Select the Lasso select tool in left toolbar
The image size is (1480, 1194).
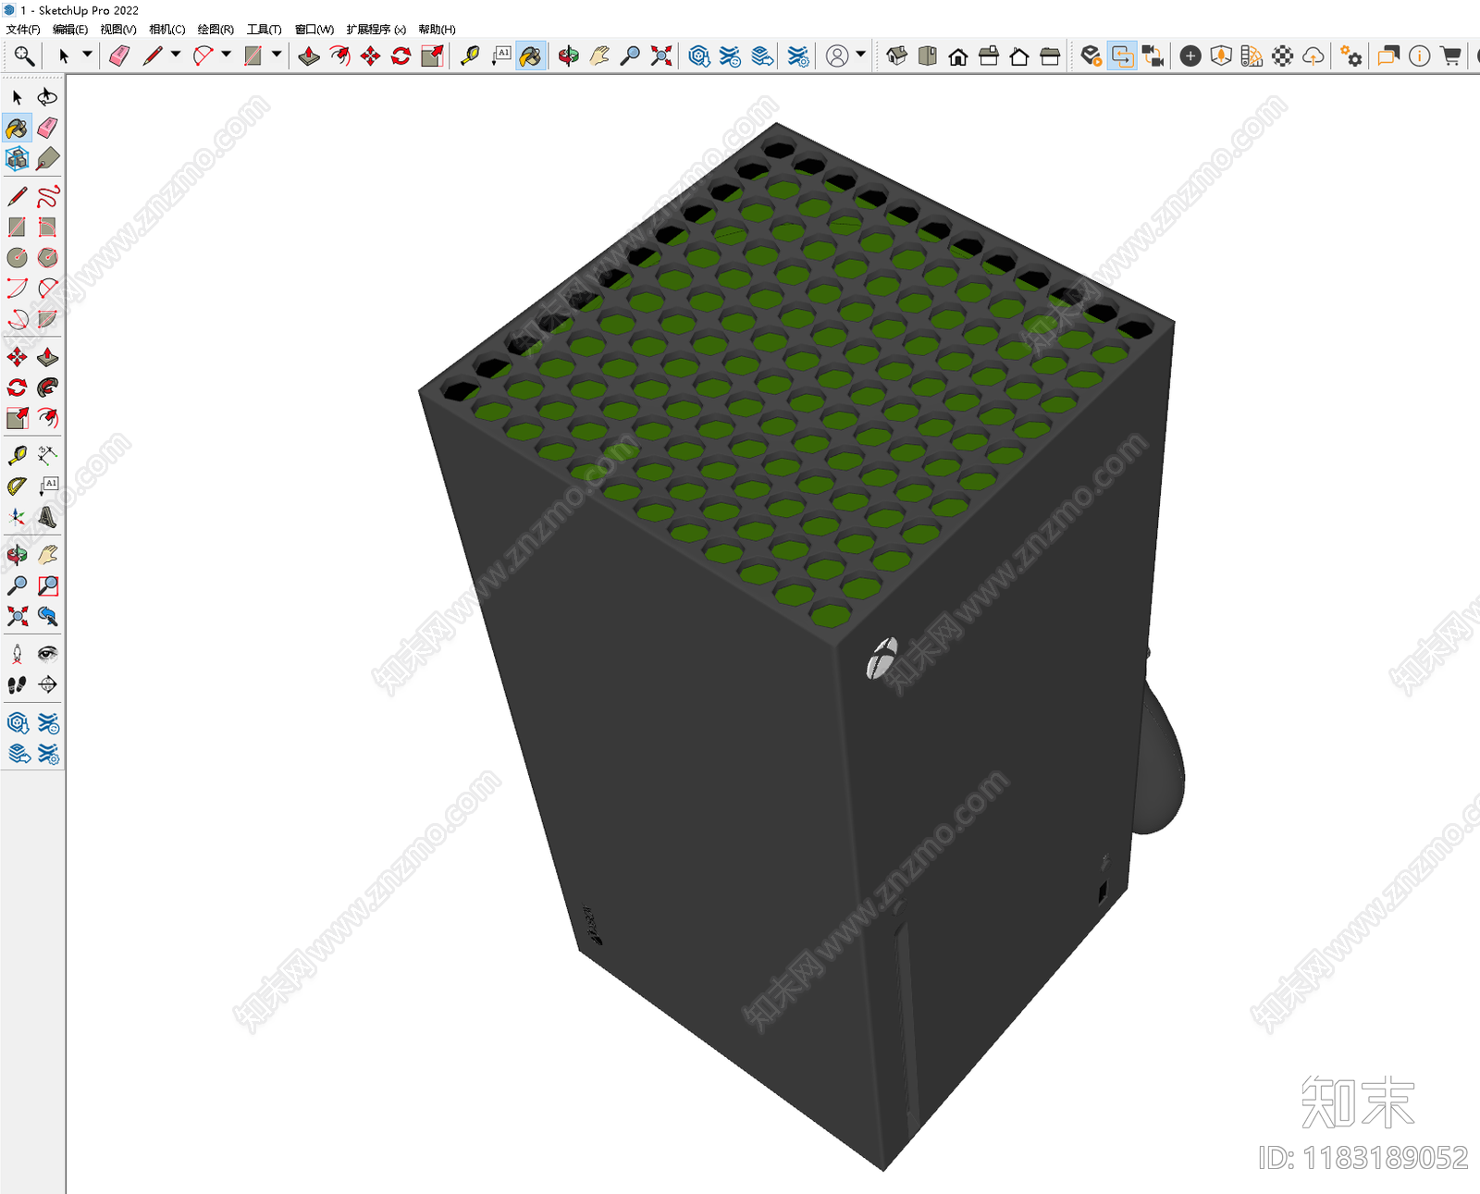[47, 97]
